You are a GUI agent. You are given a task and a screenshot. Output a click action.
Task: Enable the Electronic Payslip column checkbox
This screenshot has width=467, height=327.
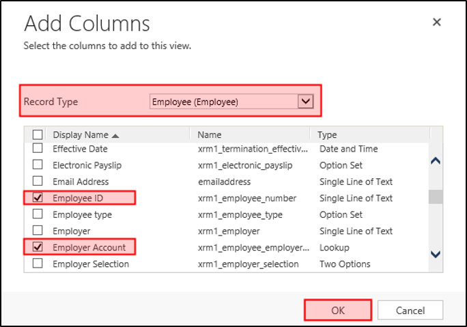pyautogui.click(x=38, y=165)
